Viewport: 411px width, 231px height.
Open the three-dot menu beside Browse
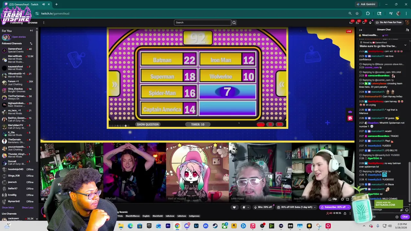[44, 22]
